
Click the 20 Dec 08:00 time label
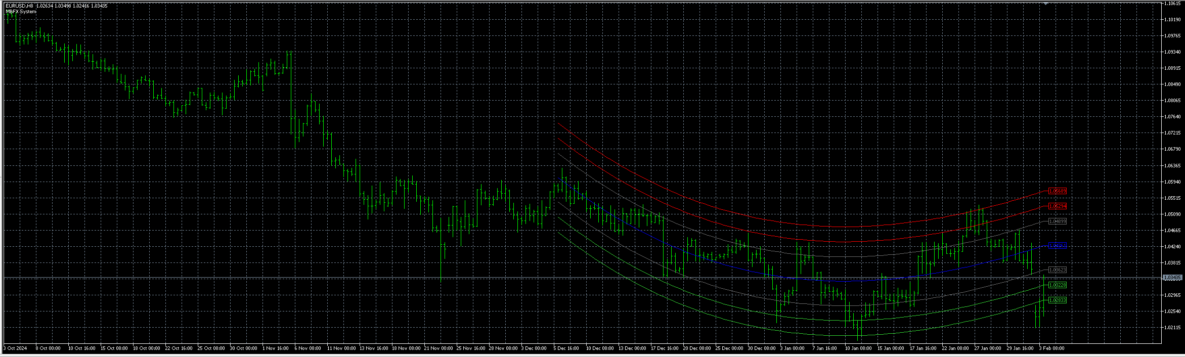[697, 348]
